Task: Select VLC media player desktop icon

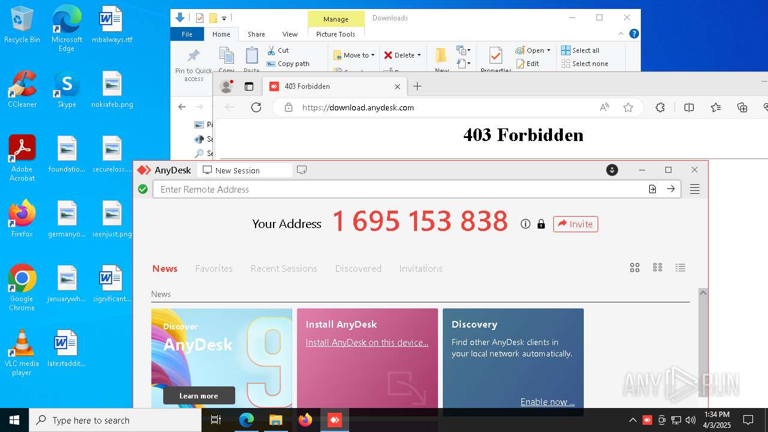Action: pyautogui.click(x=22, y=353)
